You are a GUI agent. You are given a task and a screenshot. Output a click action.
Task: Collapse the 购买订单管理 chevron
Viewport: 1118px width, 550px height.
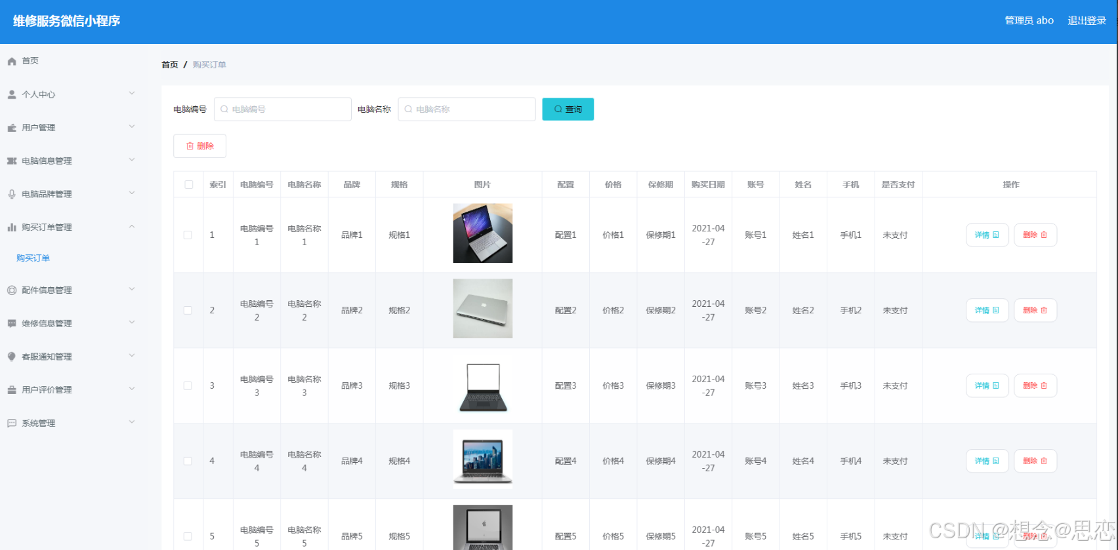[x=132, y=226]
